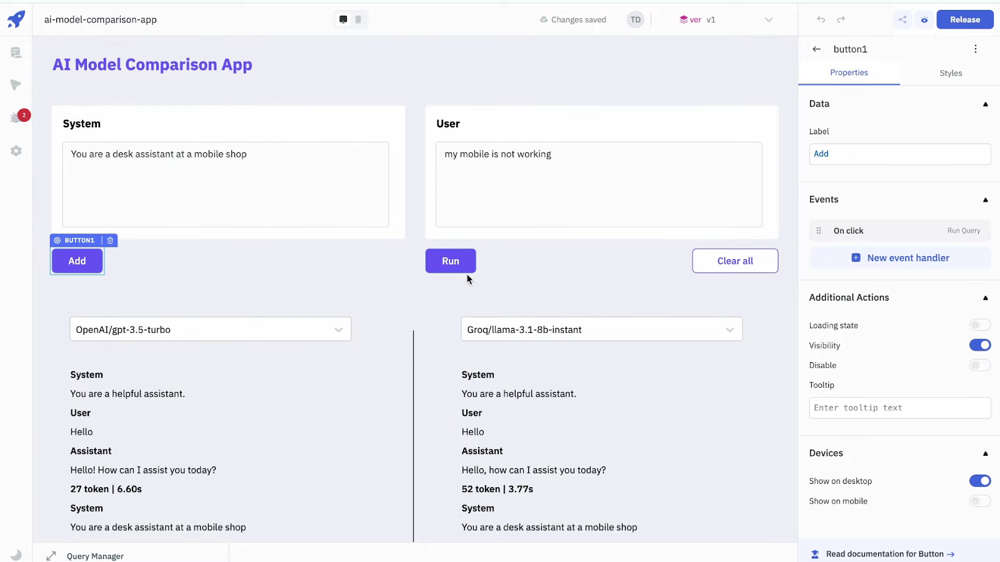Click the Release button
The width and height of the screenshot is (1000, 562).
click(x=965, y=19)
